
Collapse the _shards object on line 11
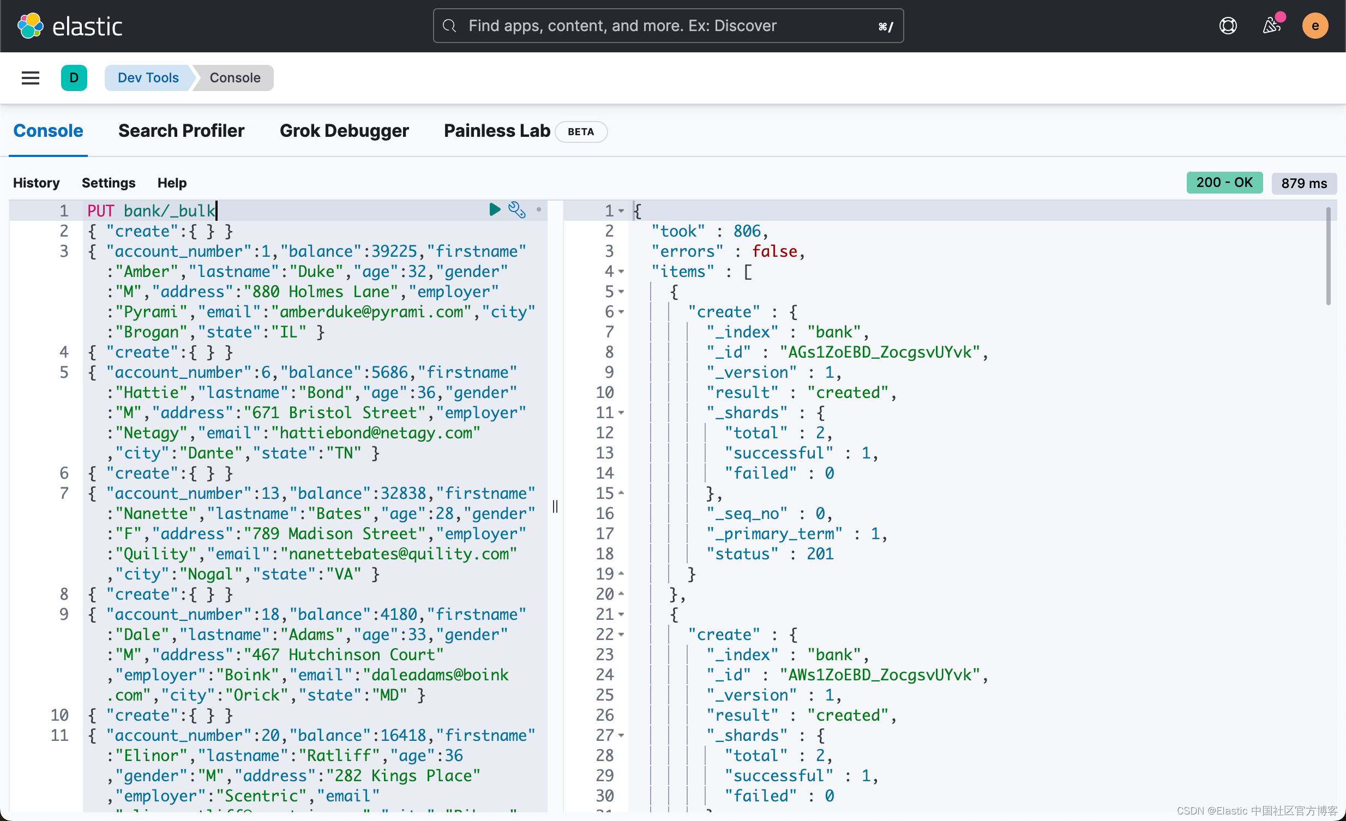coord(621,413)
